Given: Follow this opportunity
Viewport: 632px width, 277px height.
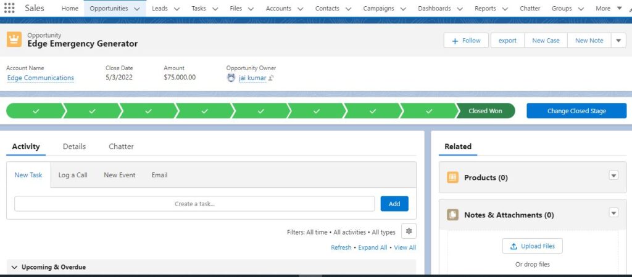Looking at the screenshot, I should pyautogui.click(x=467, y=41).
